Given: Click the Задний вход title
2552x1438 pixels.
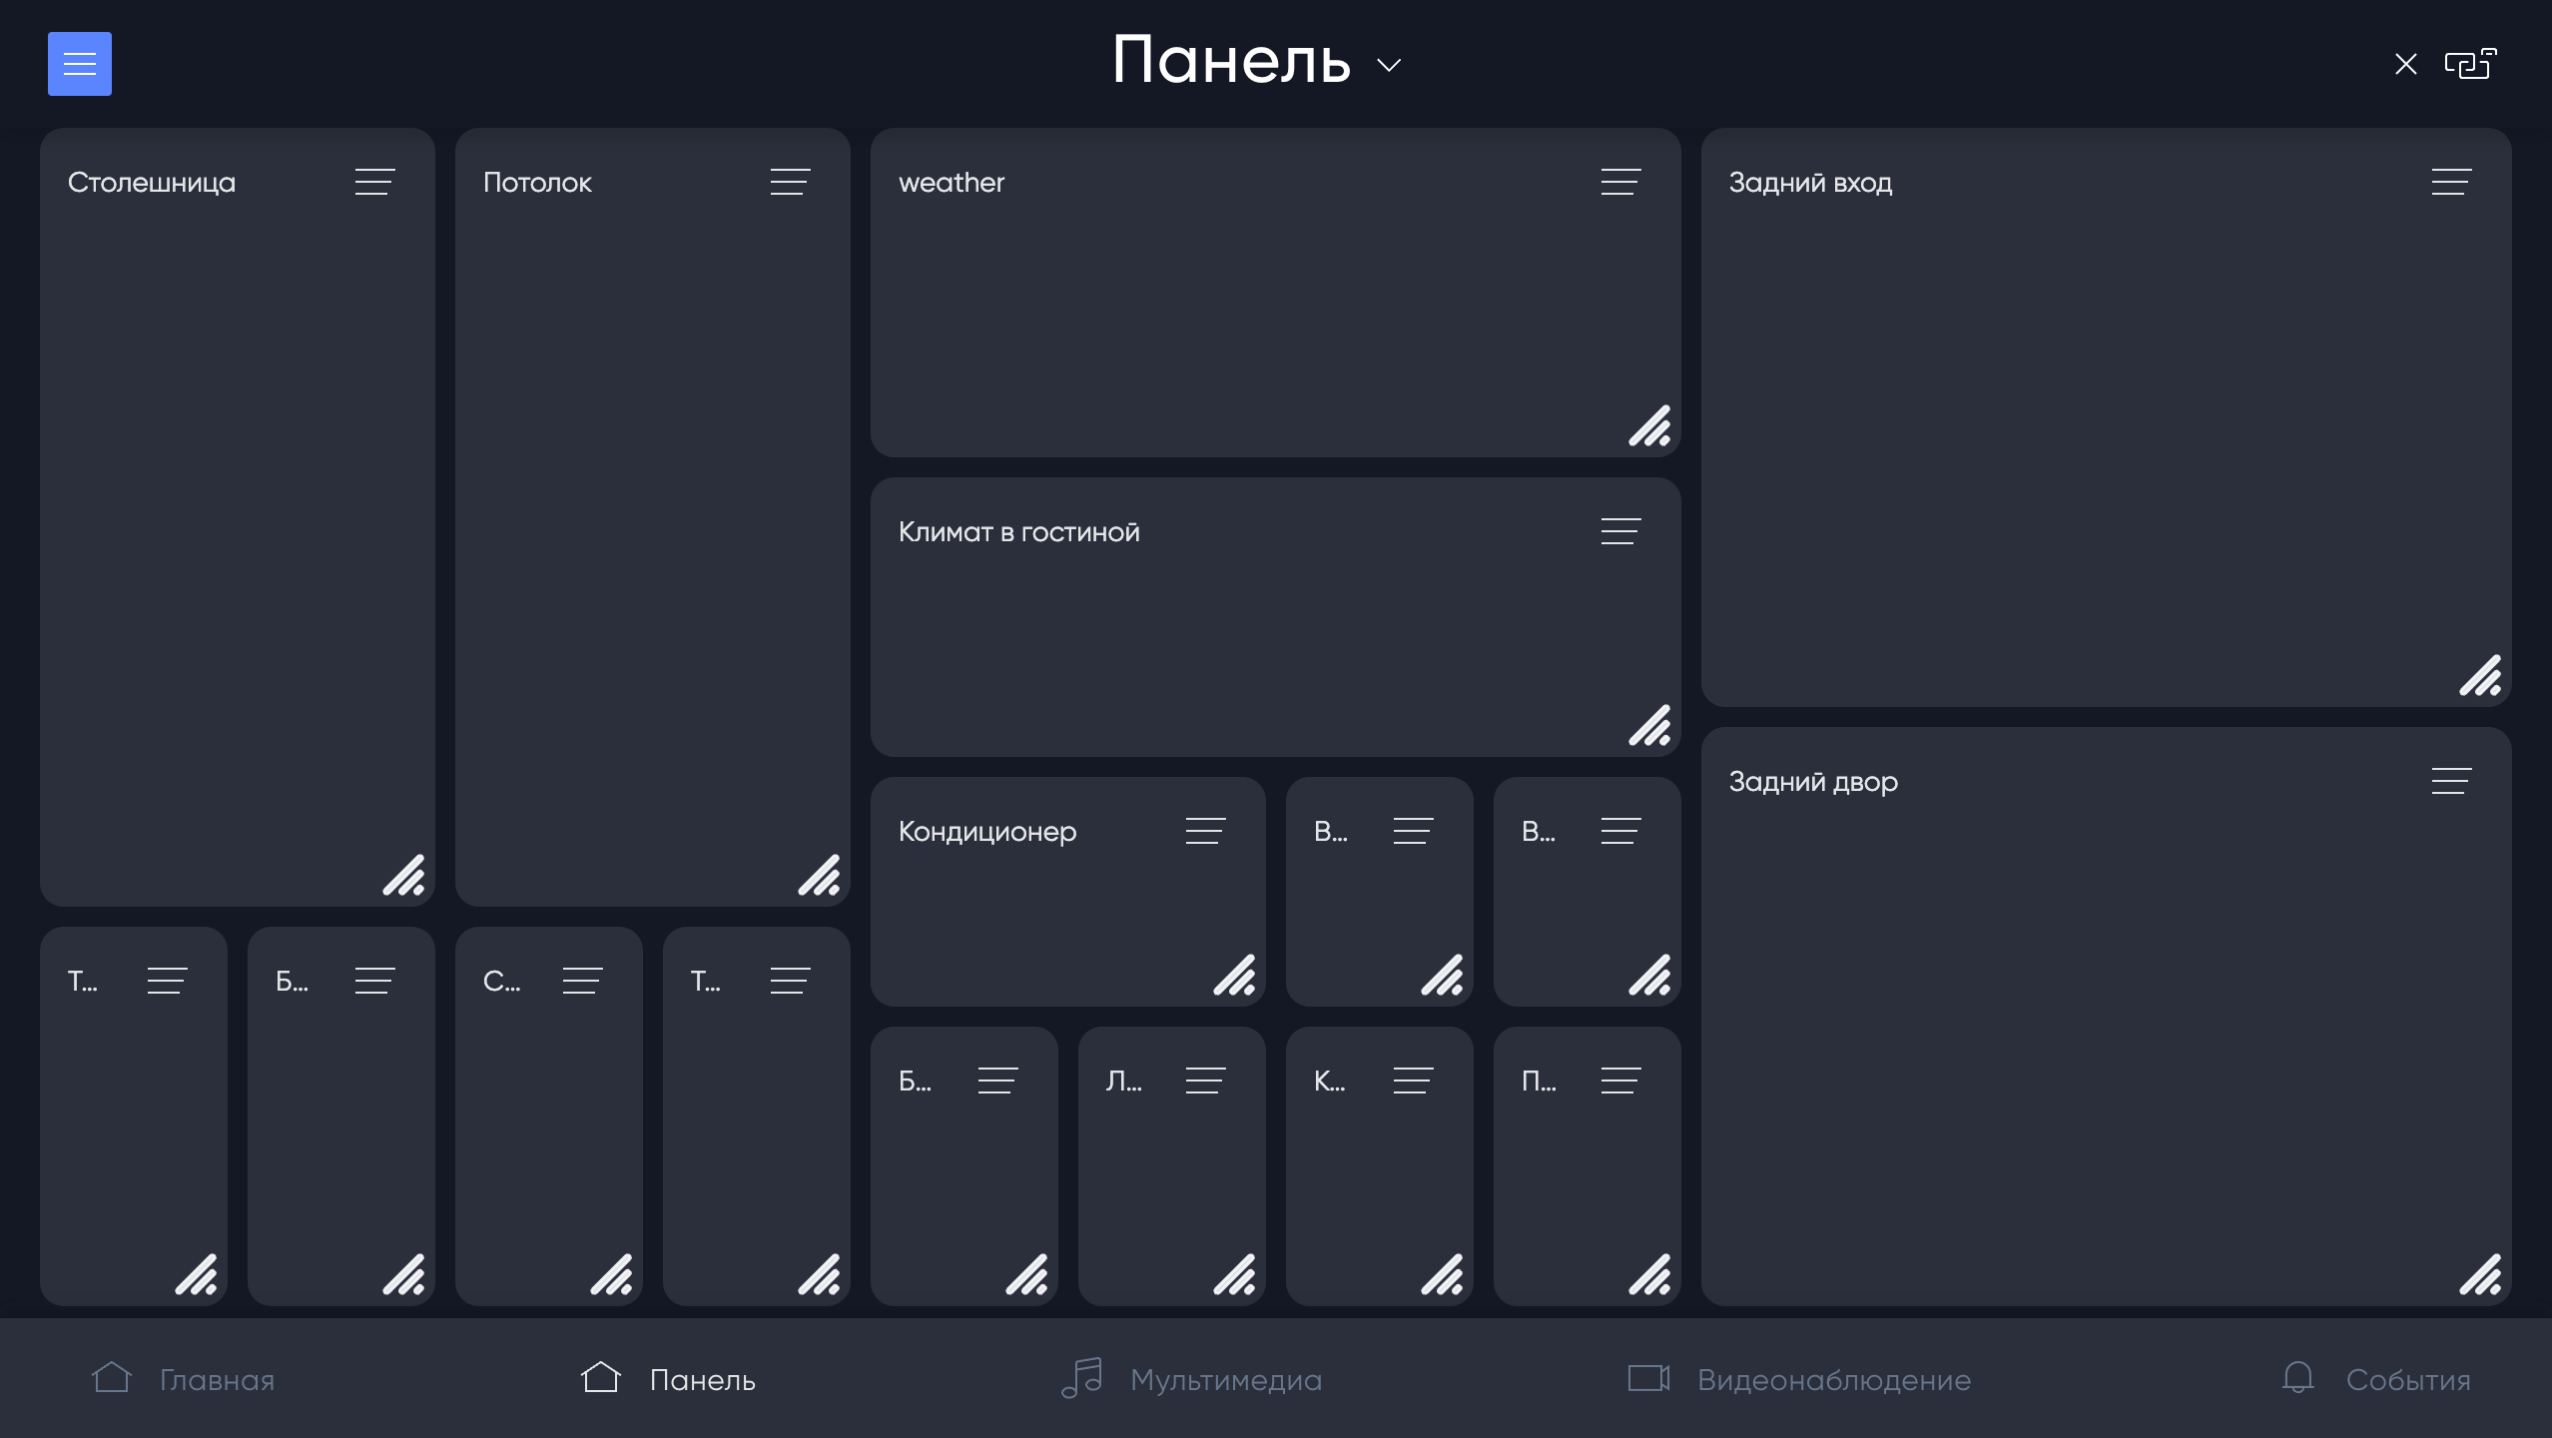Looking at the screenshot, I should pos(1810,183).
